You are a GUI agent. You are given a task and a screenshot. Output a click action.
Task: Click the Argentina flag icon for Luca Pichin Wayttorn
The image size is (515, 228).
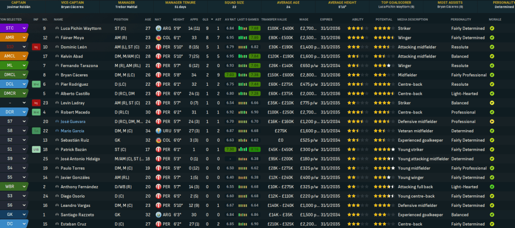159,28
